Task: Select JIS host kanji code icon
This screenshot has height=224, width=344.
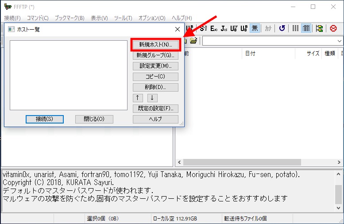Action: coord(224,28)
